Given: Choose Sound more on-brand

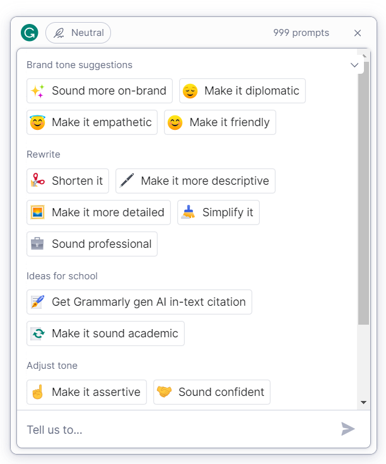Looking at the screenshot, I should [100, 91].
